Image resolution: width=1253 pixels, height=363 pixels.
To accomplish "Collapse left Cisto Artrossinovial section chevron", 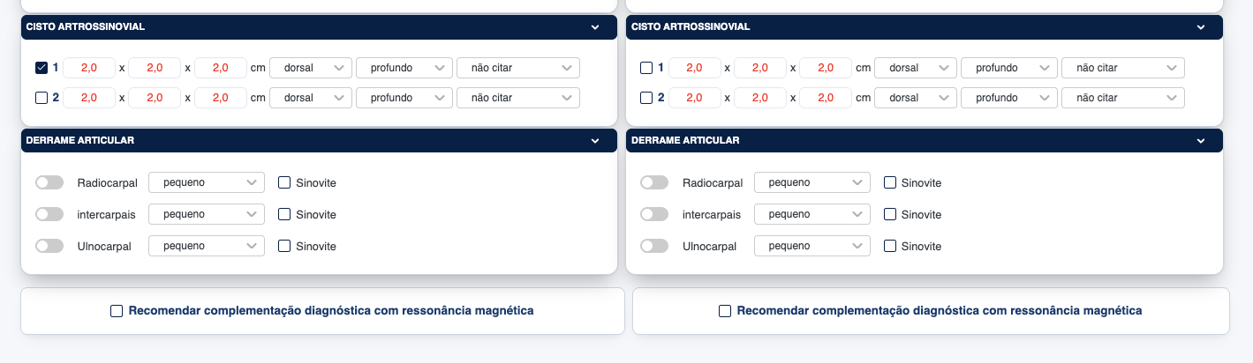I will (x=596, y=27).
